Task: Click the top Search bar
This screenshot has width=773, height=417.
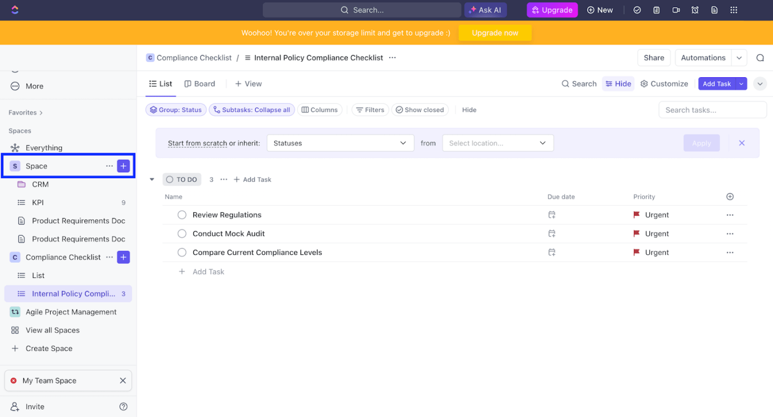Action: pyautogui.click(x=362, y=10)
